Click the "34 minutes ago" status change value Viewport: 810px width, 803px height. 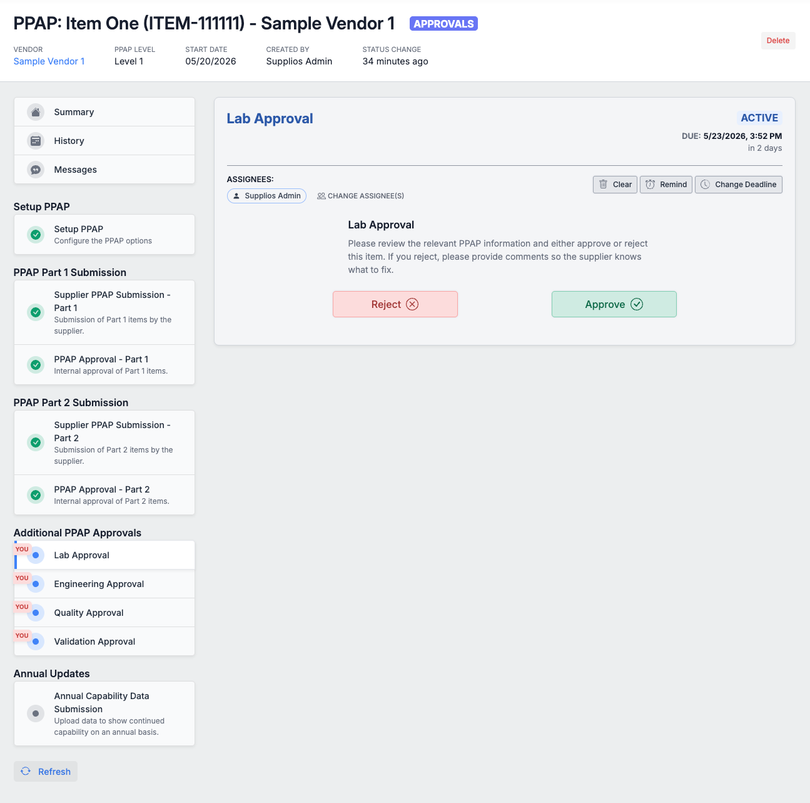click(x=395, y=61)
